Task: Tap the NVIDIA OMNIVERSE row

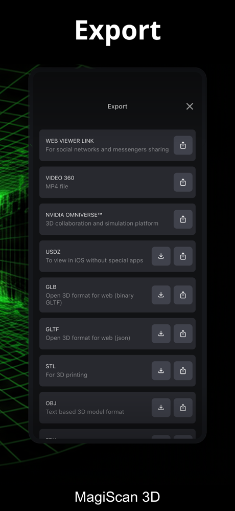Action: point(118,219)
